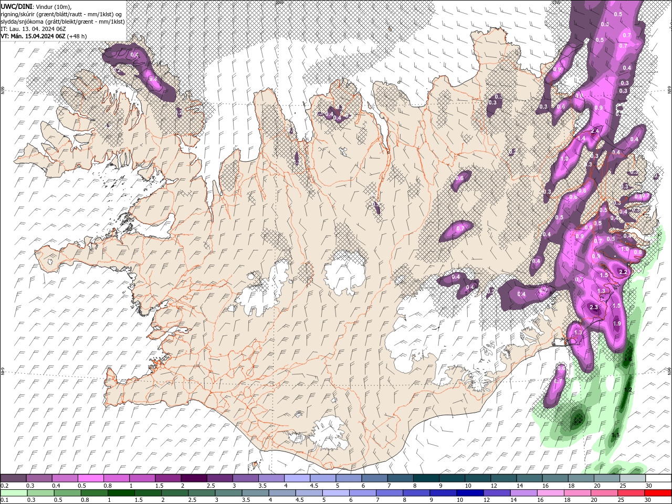672x504 pixels.
Task: Click the 1.9 precipitation value on the map
Action: point(617,323)
